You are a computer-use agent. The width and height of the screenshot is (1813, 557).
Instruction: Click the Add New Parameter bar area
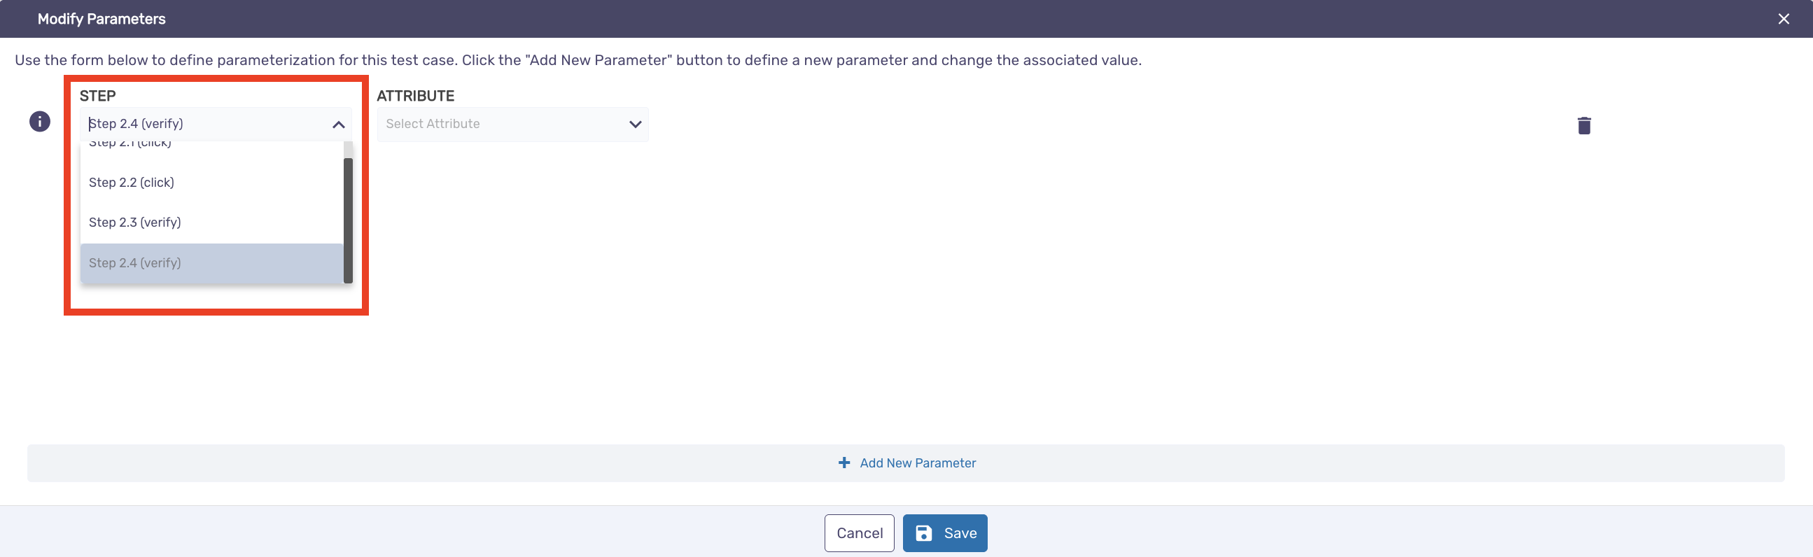(x=906, y=463)
